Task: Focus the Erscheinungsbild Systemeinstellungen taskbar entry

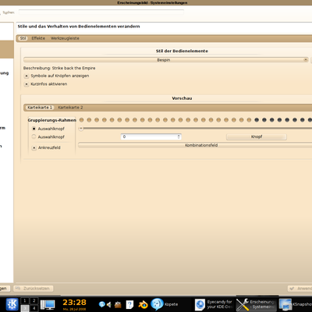Action: 256,304
